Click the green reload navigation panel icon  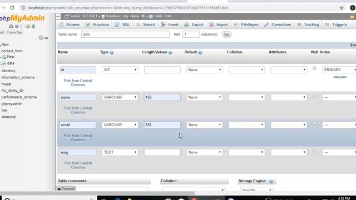tap(33, 26)
